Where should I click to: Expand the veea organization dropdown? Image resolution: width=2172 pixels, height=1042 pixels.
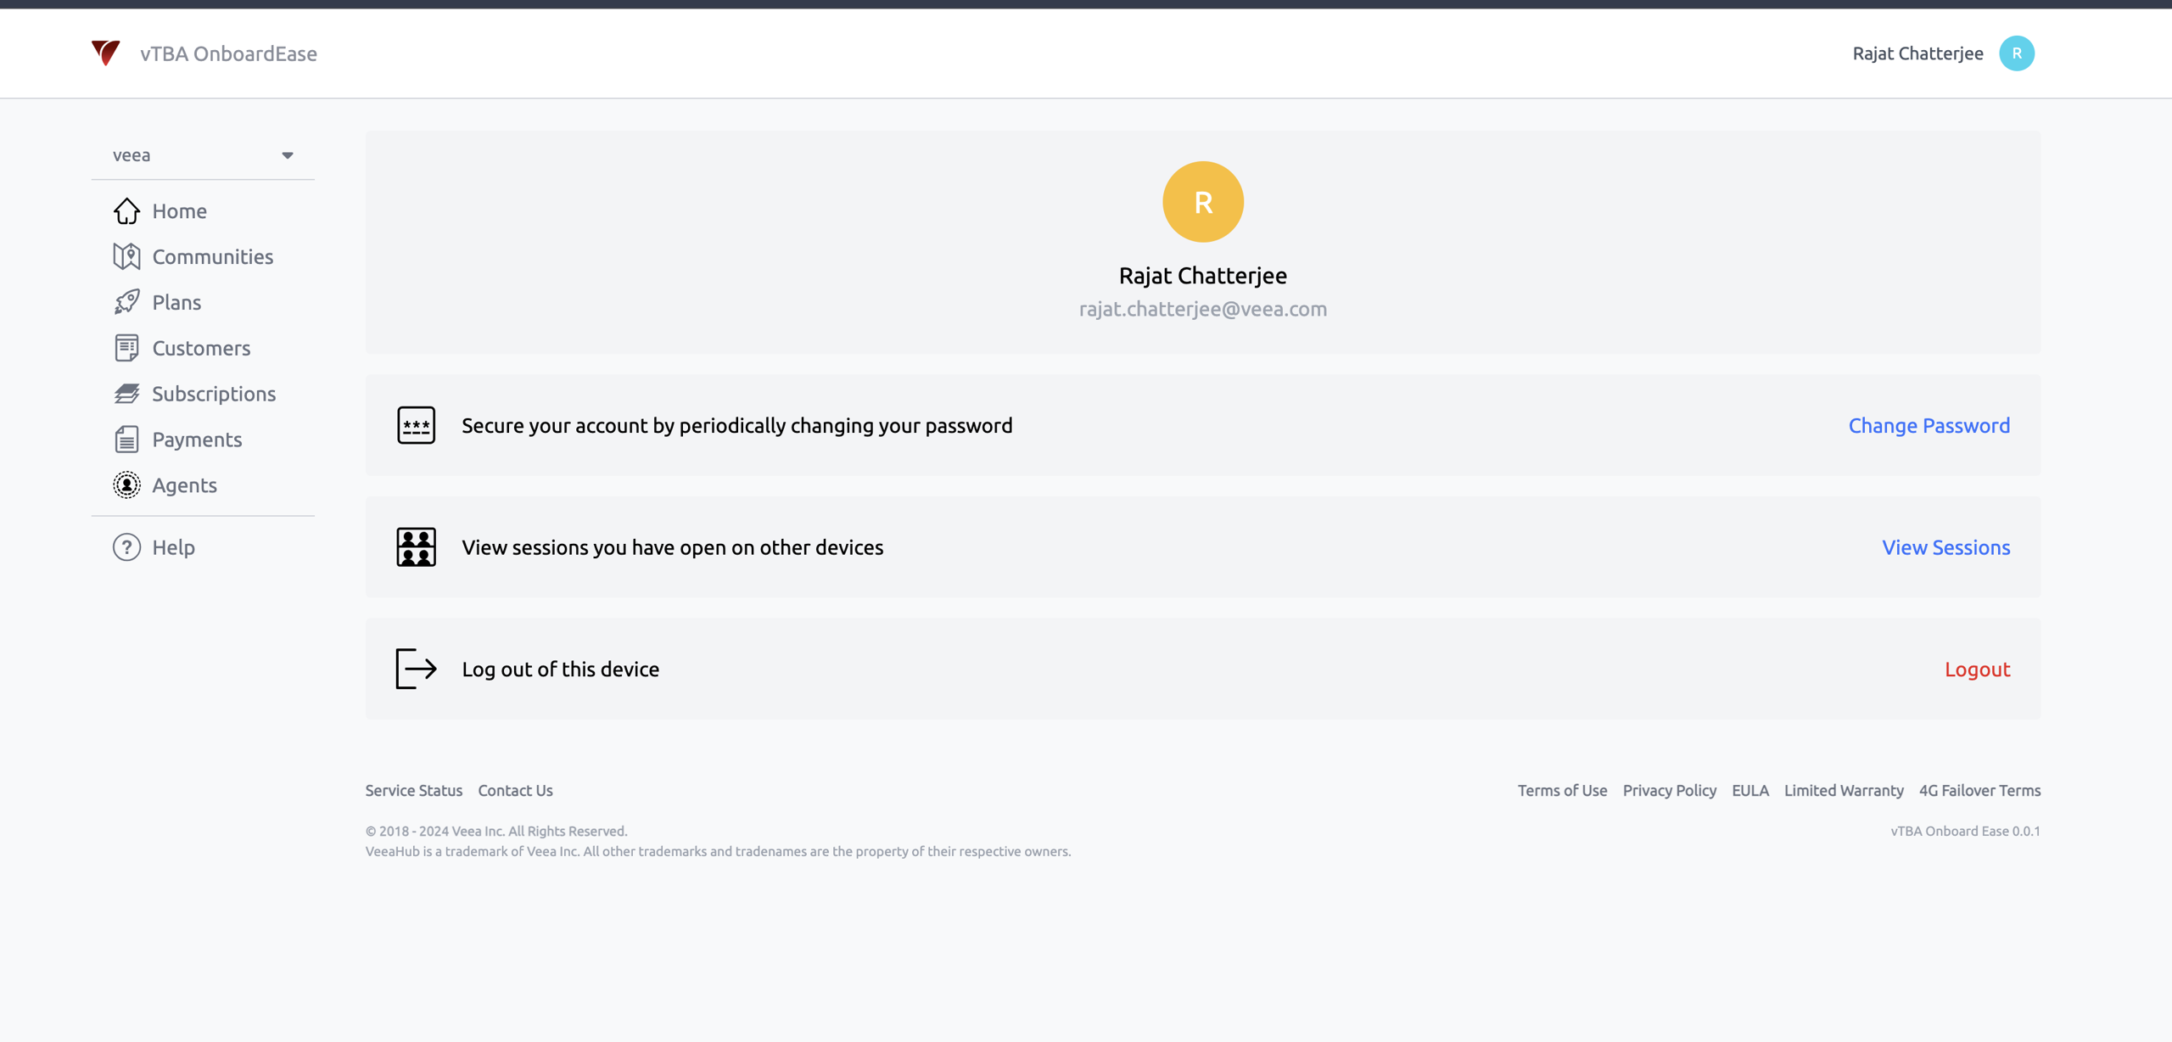tap(203, 155)
